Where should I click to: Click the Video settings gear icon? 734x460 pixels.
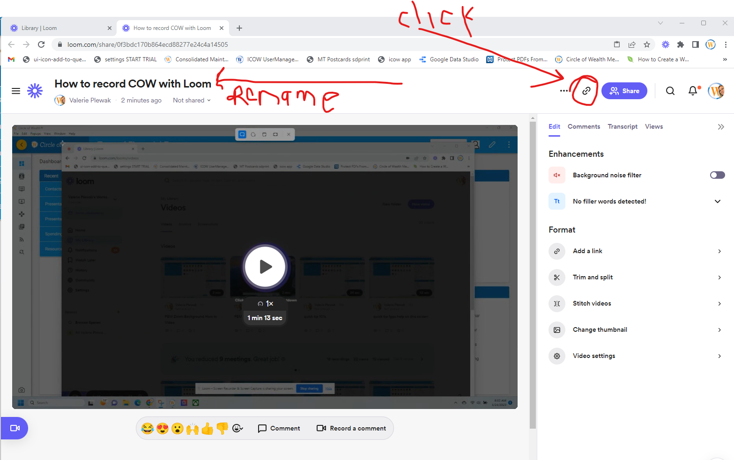pyautogui.click(x=557, y=356)
